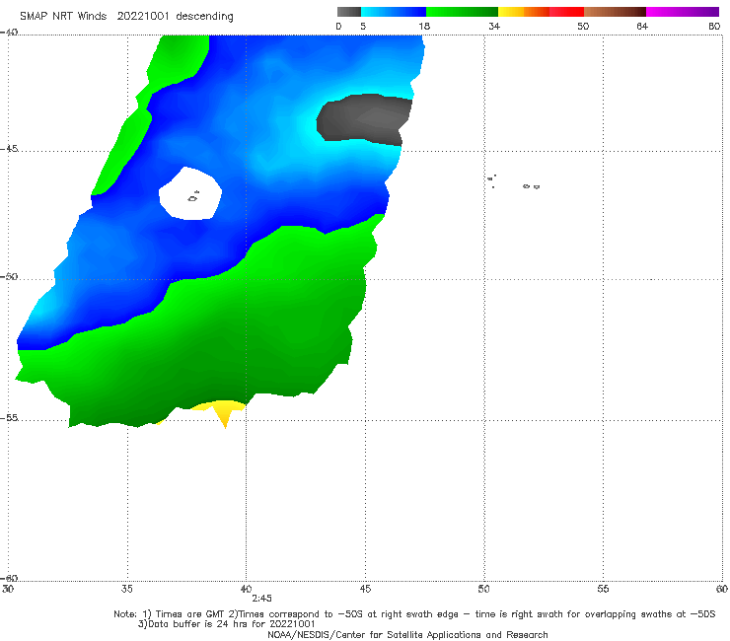Click the green 18–34 segment of the colorbar
The image size is (730, 641).
point(462,12)
